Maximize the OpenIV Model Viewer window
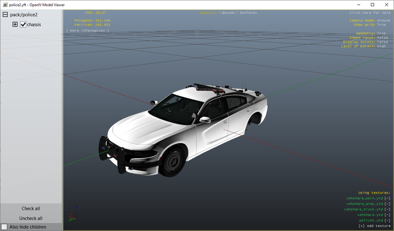The image size is (394, 231). click(x=372, y=5)
